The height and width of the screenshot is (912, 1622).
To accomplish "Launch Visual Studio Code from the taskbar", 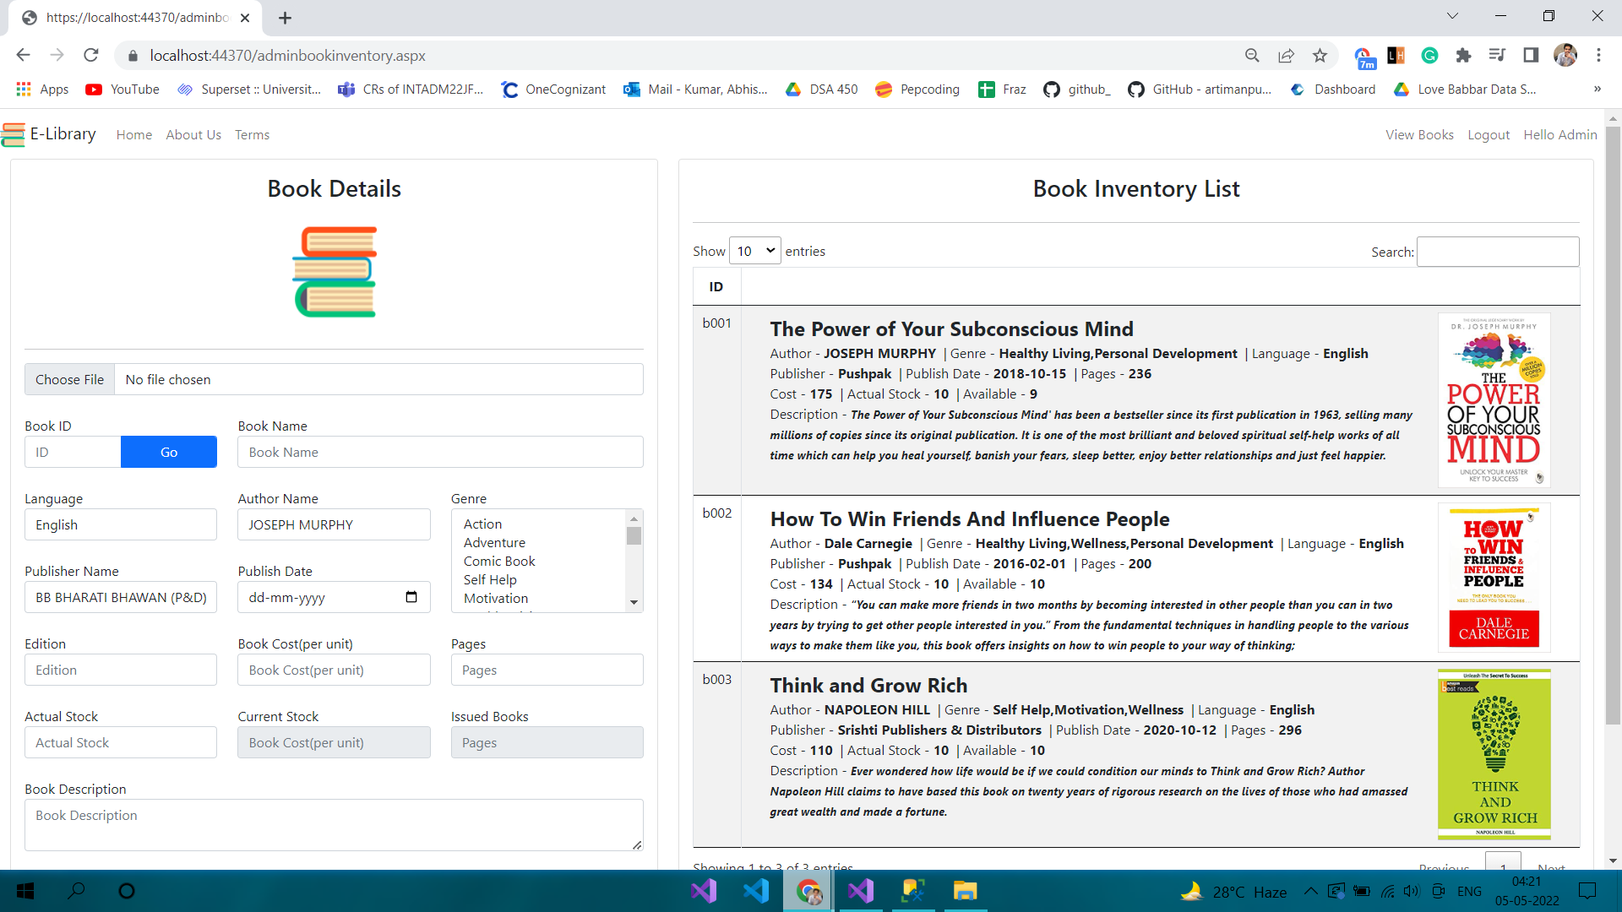I will coord(756,891).
